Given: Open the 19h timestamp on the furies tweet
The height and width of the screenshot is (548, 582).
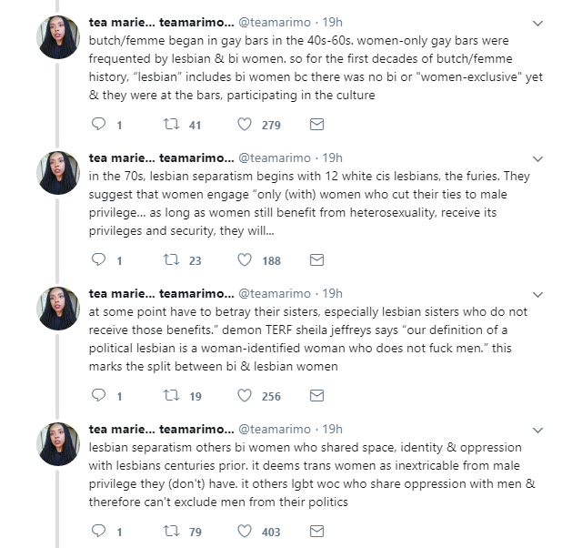Looking at the screenshot, I should [x=333, y=157].
